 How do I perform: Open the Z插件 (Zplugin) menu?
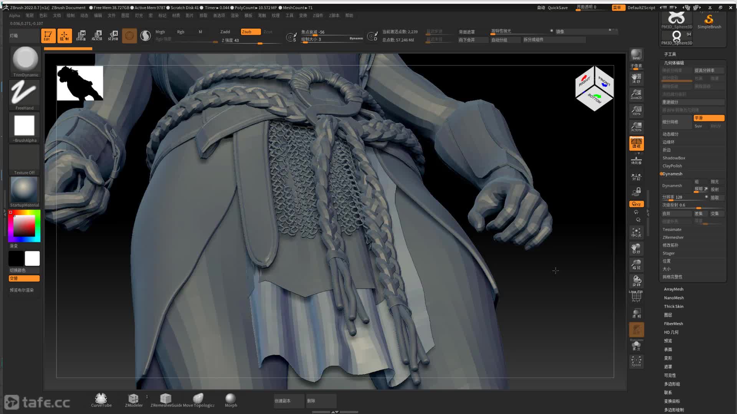coord(318,16)
